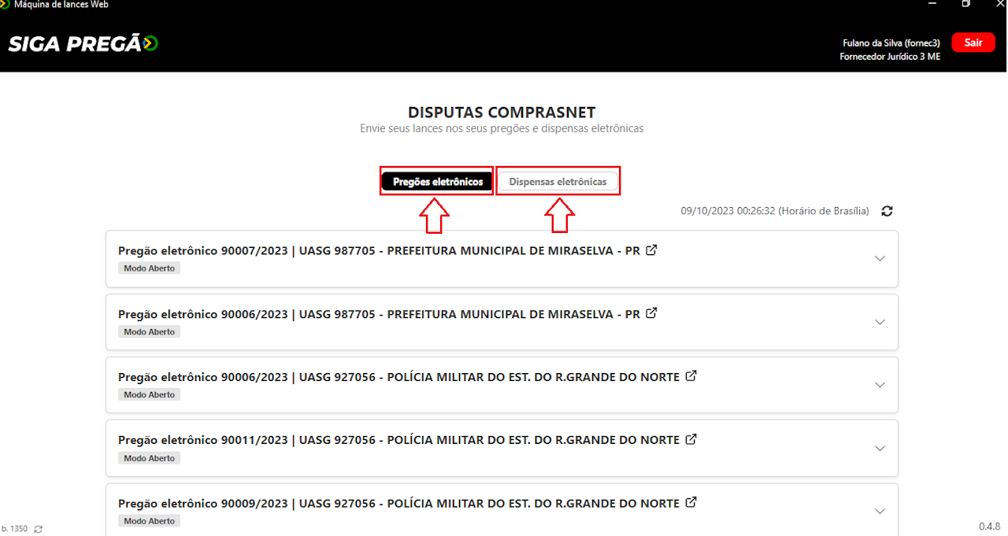Refresh the Horário de Brasília timestamp

888,211
